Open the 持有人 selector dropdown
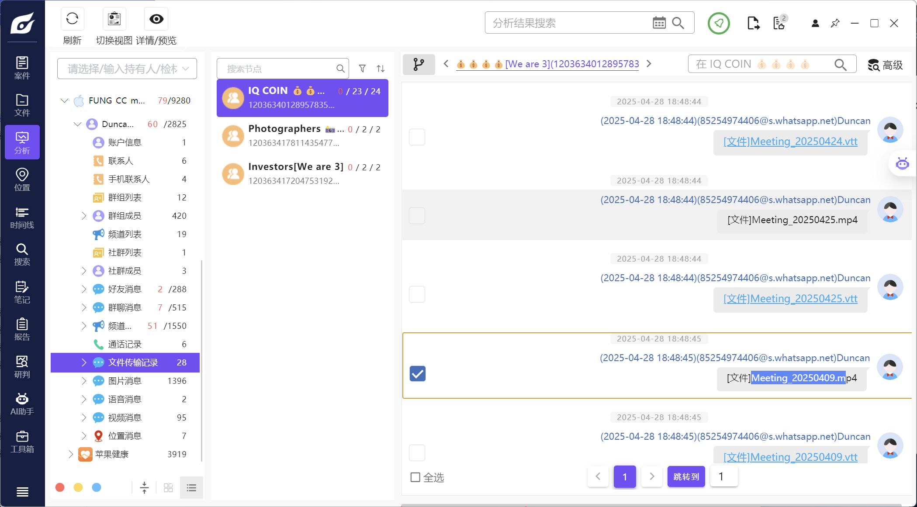The height and width of the screenshot is (507, 917). (x=127, y=69)
